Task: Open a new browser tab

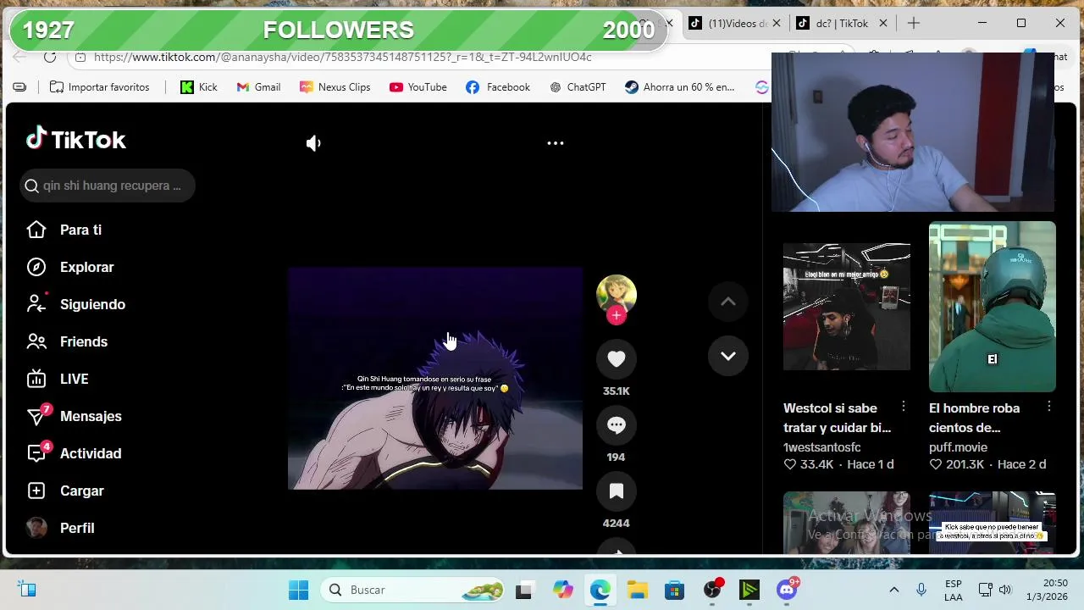Action: [x=914, y=24]
